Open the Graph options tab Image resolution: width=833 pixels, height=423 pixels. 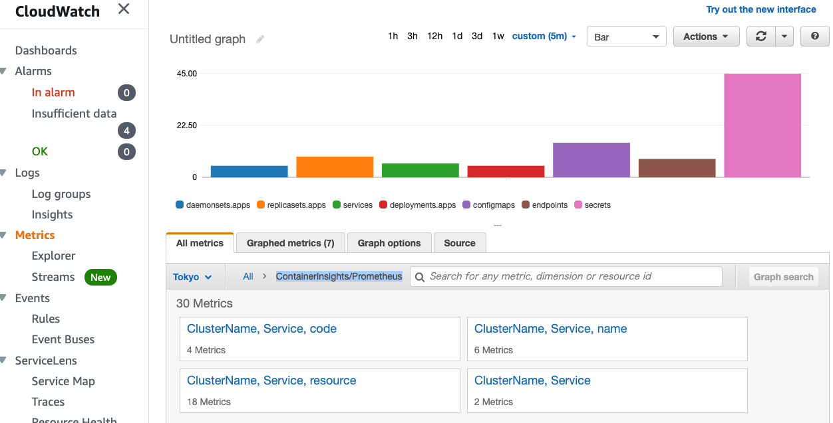(x=389, y=243)
